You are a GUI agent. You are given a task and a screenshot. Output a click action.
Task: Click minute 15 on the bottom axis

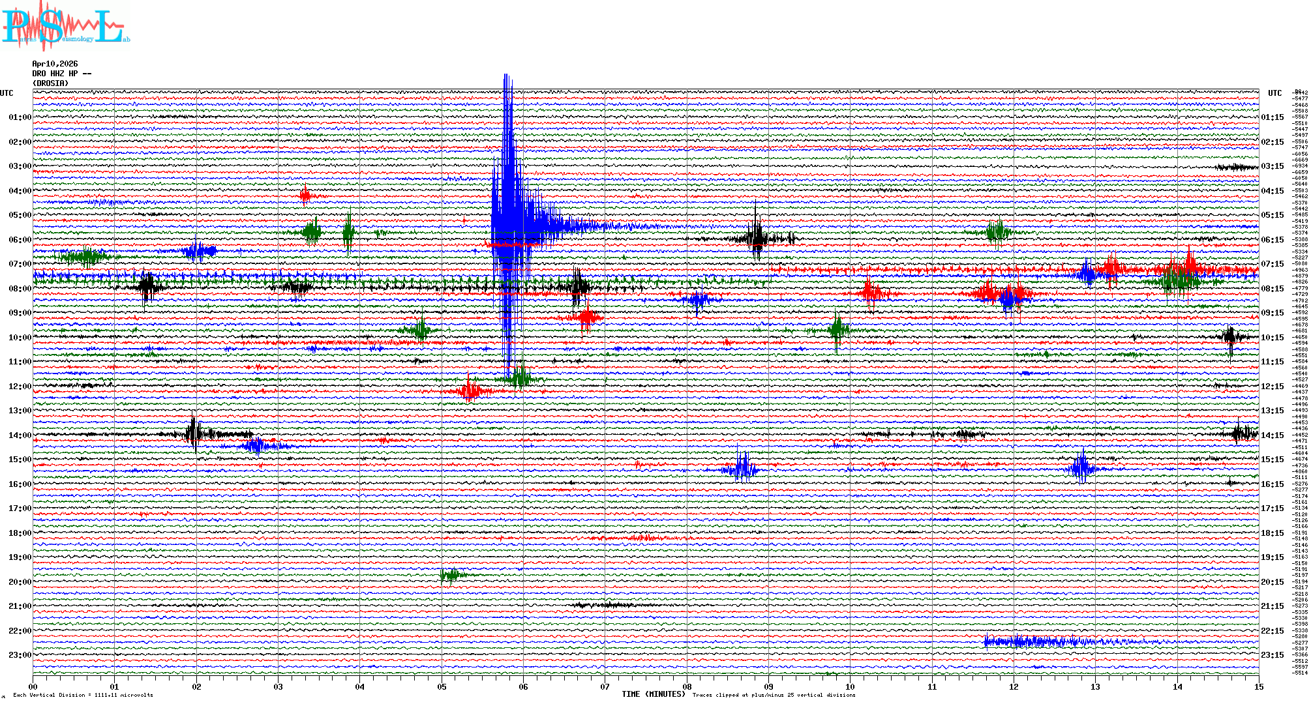pos(1258,687)
